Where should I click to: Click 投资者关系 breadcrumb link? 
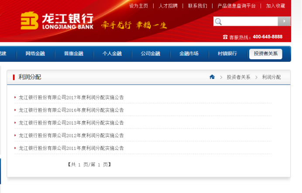tap(238, 77)
